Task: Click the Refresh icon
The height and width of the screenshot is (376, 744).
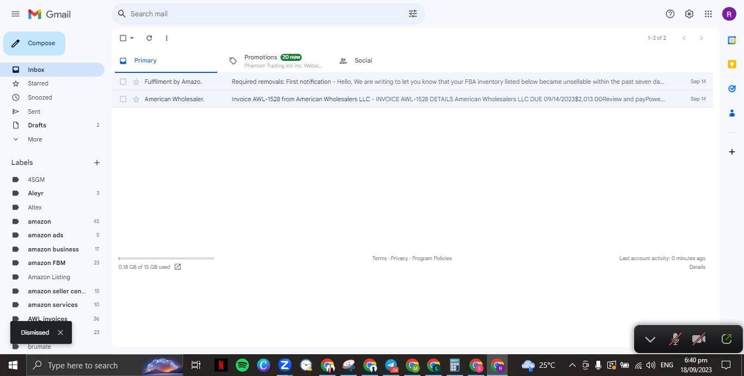Action: [x=149, y=38]
